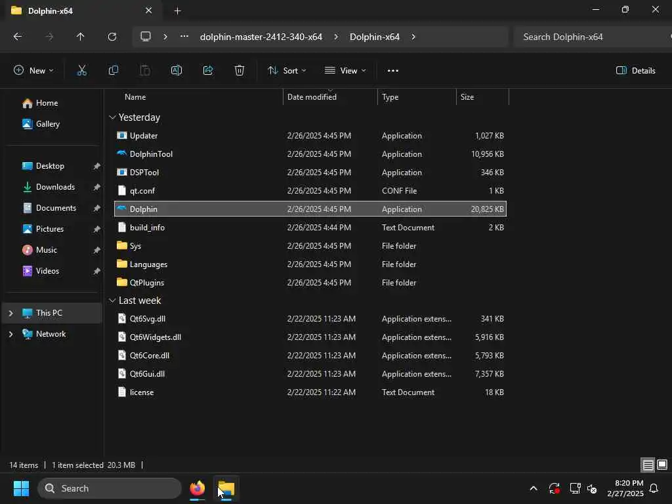The height and width of the screenshot is (504, 672).
Task: Open Videos in quick access
Action: tap(52, 271)
